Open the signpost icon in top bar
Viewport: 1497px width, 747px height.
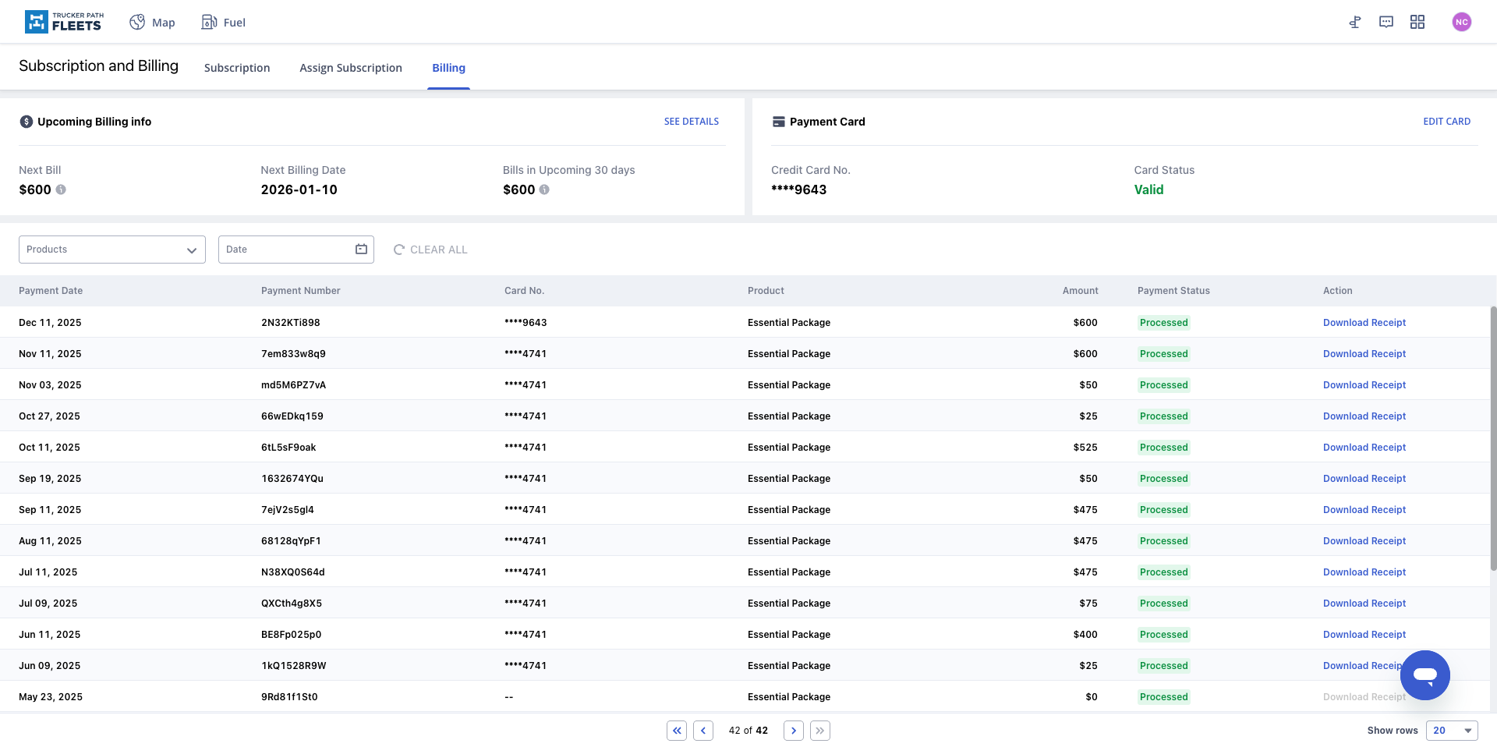[1355, 22]
